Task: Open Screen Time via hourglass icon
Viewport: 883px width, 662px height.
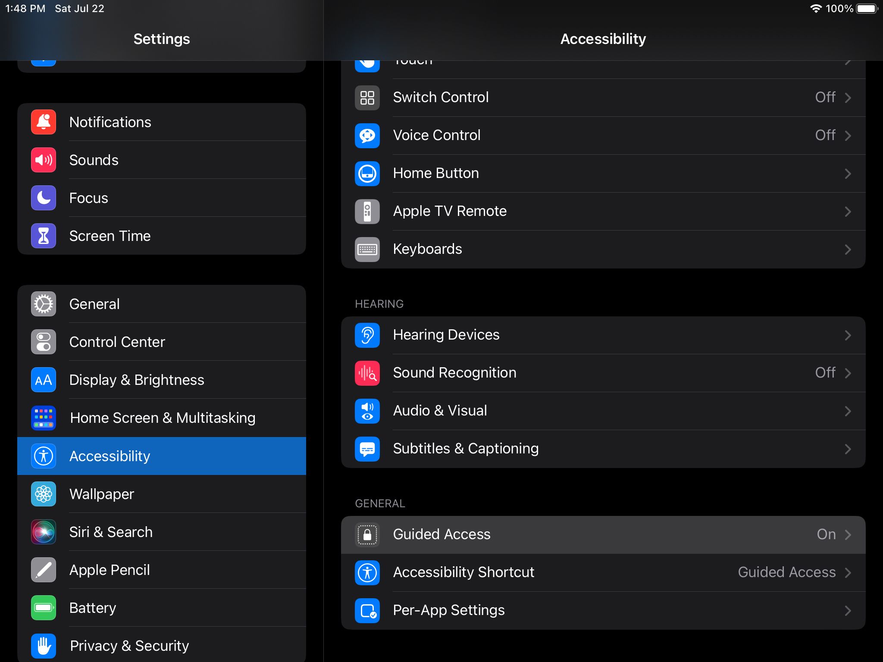Action: point(43,236)
